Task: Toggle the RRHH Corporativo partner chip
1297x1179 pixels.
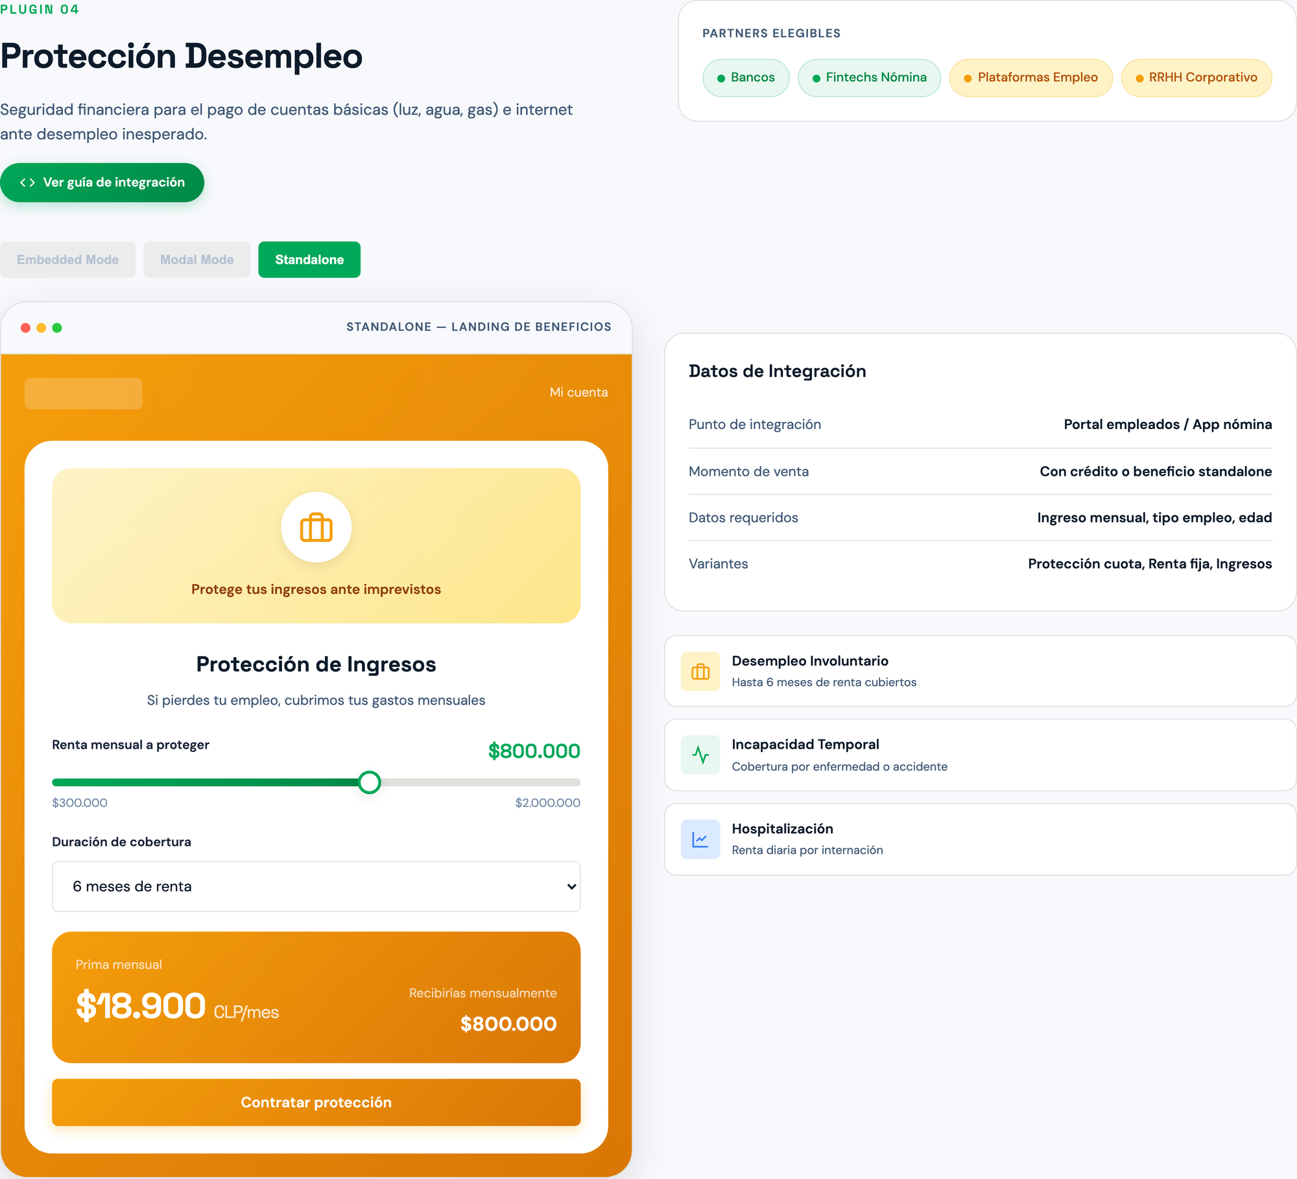Action: coord(1196,77)
